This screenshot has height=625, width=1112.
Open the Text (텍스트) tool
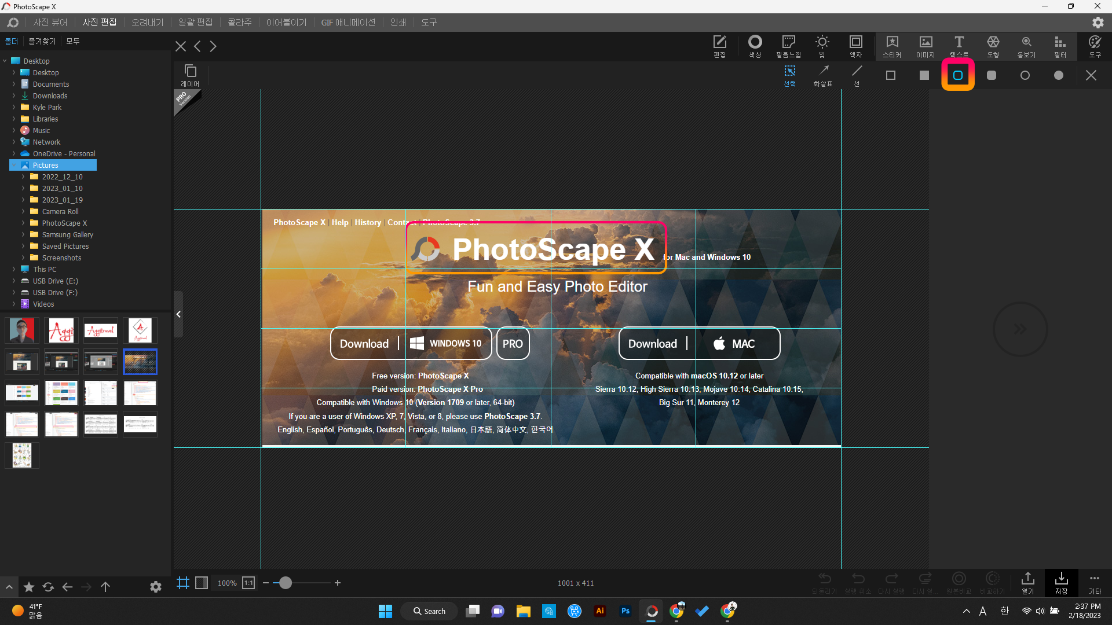[x=959, y=46]
